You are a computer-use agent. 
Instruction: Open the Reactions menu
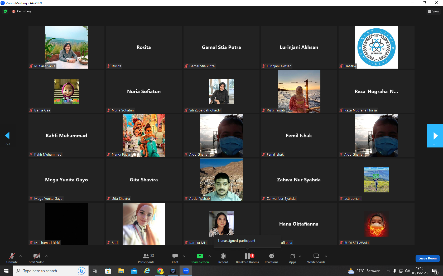tap(271, 258)
